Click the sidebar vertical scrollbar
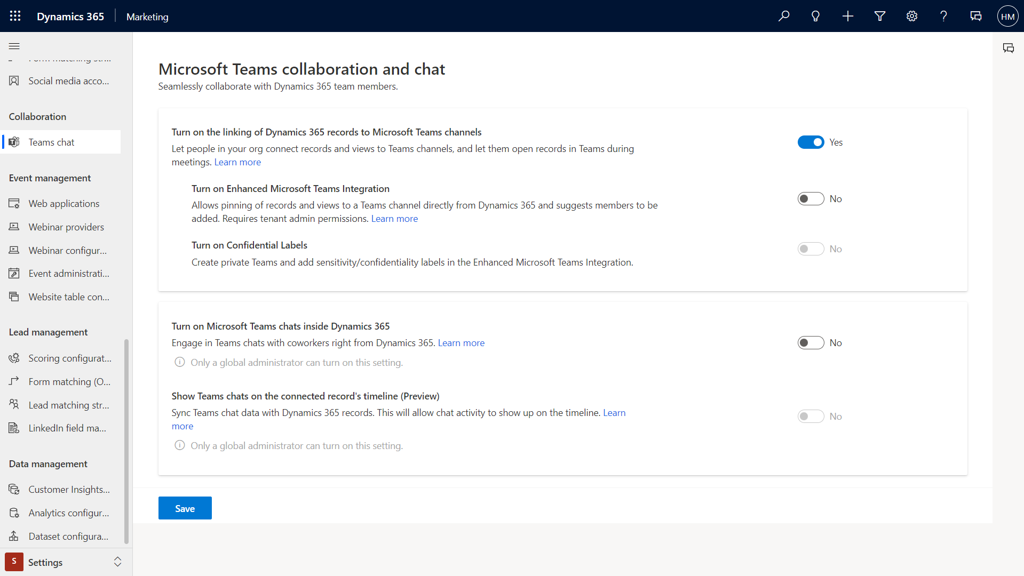The image size is (1024, 576). 126,441
